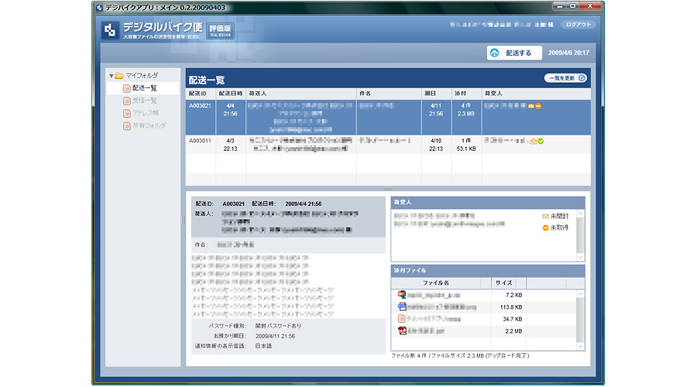This screenshot has width=697, height=387.
Task: Click the refresh icon in 一覧を更新
Action: (582, 77)
